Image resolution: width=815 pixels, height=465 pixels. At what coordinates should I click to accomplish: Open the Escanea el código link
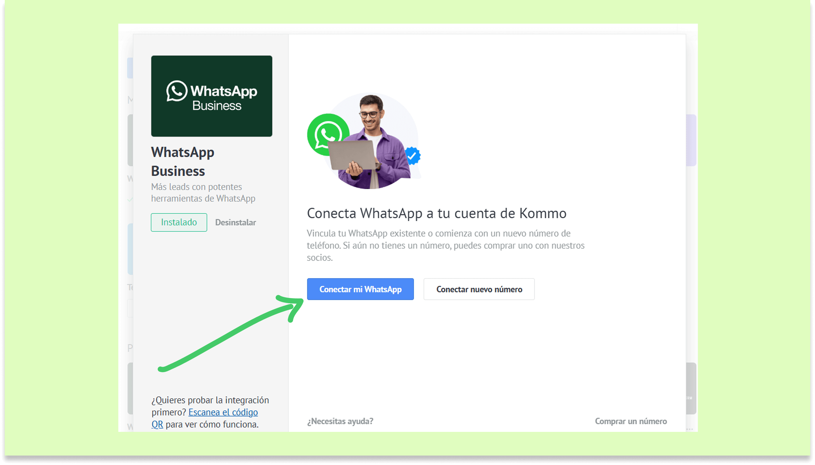[x=223, y=412]
